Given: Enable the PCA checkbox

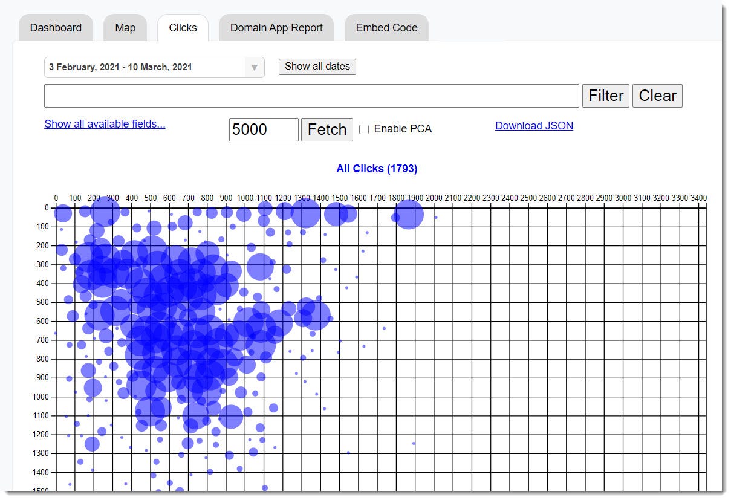Looking at the screenshot, I should [x=364, y=129].
